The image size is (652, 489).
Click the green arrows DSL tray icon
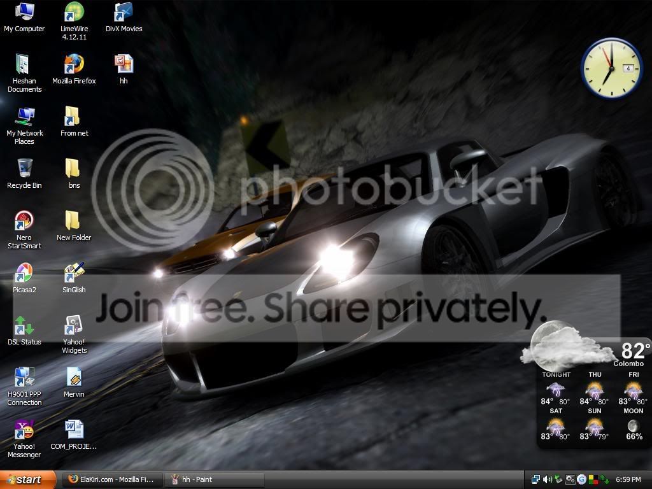pyautogui.click(x=604, y=479)
